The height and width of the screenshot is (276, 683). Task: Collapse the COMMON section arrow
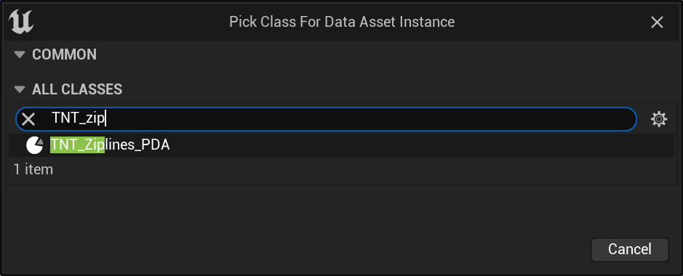point(20,54)
